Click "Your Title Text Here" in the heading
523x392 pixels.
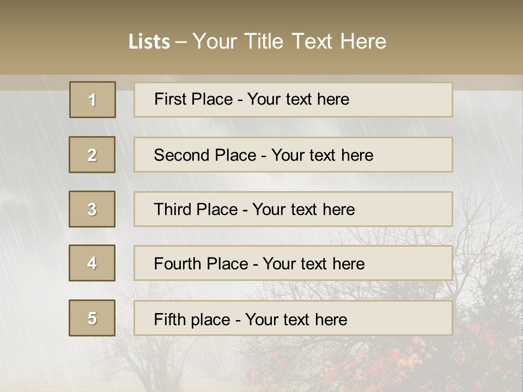pos(289,41)
